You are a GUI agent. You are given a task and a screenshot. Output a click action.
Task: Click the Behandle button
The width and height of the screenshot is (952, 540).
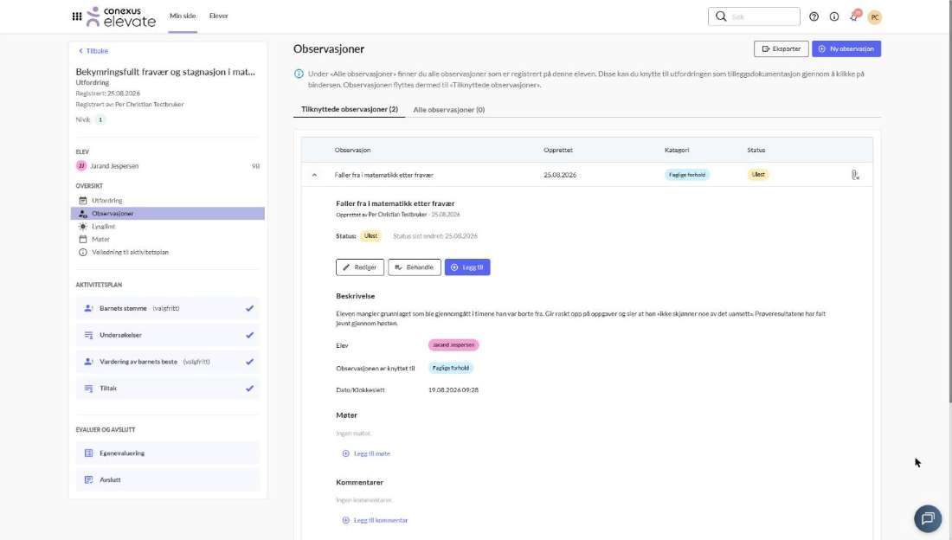point(415,267)
